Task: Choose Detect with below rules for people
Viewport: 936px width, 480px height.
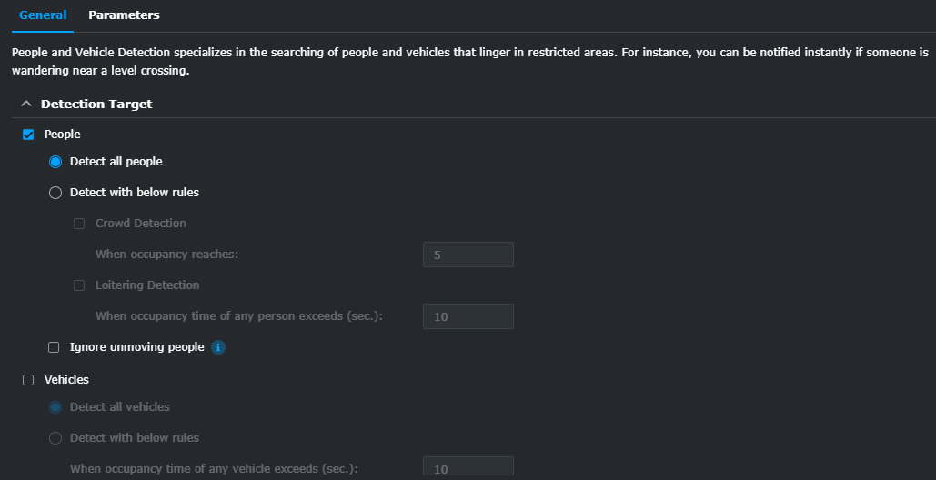Action: [x=55, y=193]
